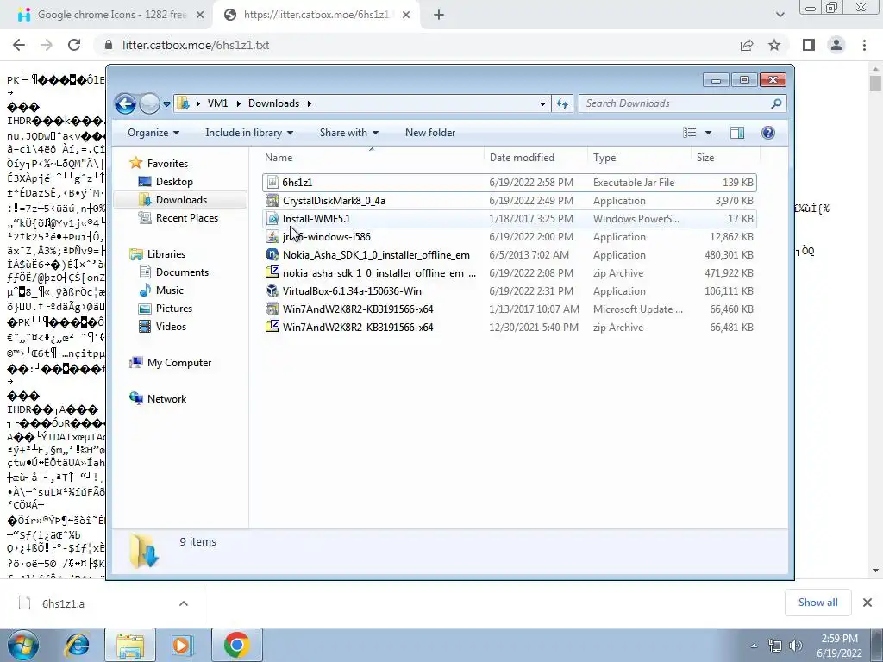This screenshot has width=883, height=662.
Task: Select Network in the navigation pane
Action: 166,398
